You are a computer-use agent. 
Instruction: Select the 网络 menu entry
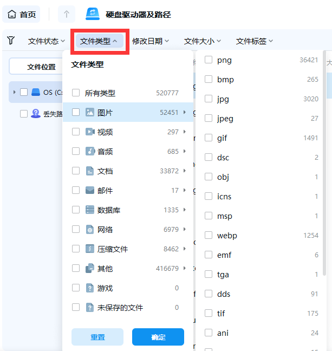point(128,229)
